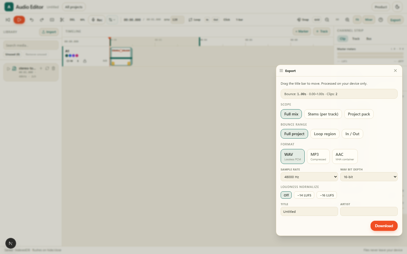Click the Full project bounce range button

coord(294,134)
